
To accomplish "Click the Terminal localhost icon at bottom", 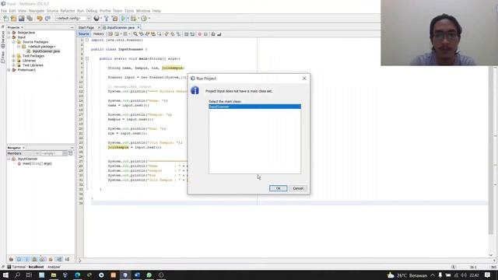I will pos(9,267).
